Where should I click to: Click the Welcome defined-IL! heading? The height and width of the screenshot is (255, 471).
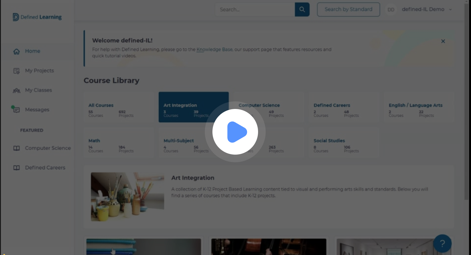coord(122,40)
